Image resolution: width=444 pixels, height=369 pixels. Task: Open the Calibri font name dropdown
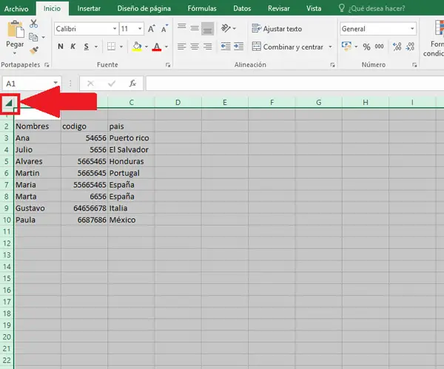pos(115,29)
